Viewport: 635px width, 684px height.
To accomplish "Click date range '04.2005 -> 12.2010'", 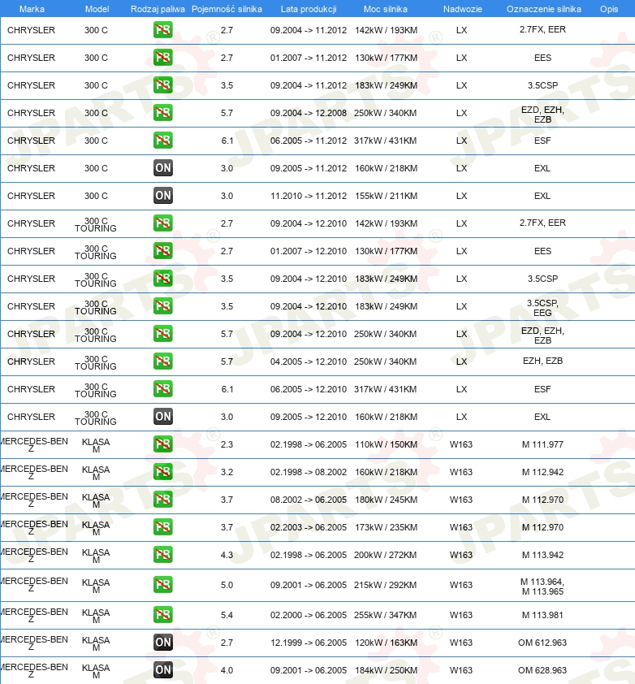I will pyautogui.click(x=309, y=361).
